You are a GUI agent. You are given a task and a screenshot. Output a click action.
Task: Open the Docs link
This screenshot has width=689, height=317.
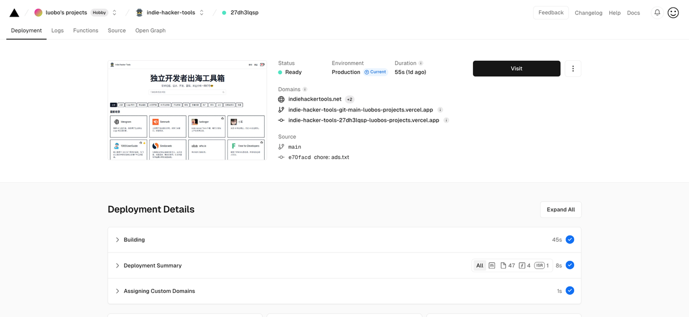pos(633,13)
